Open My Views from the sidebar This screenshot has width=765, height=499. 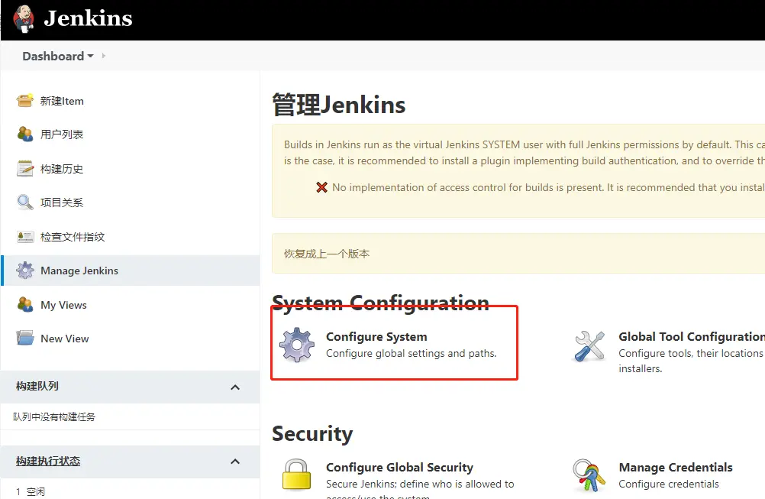tap(63, 305)
